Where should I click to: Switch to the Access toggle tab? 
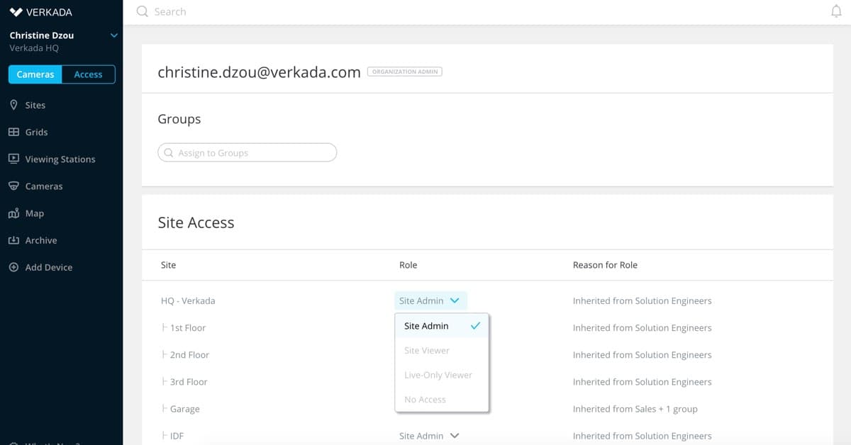pyautogui.click(x=88, y=74)
